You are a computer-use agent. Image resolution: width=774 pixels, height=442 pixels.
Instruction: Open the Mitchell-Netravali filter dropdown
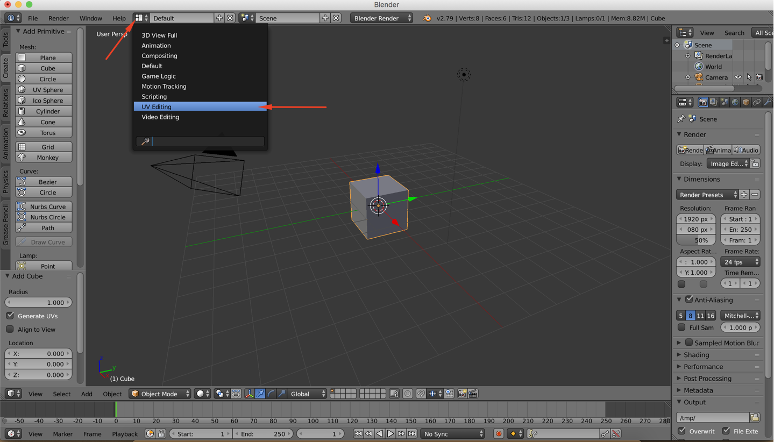click(x=740, y=316)
